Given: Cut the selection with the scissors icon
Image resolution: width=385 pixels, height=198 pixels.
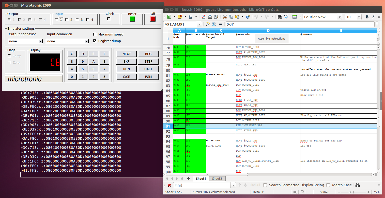Looking at the screenshot, I should coord(225,17).
